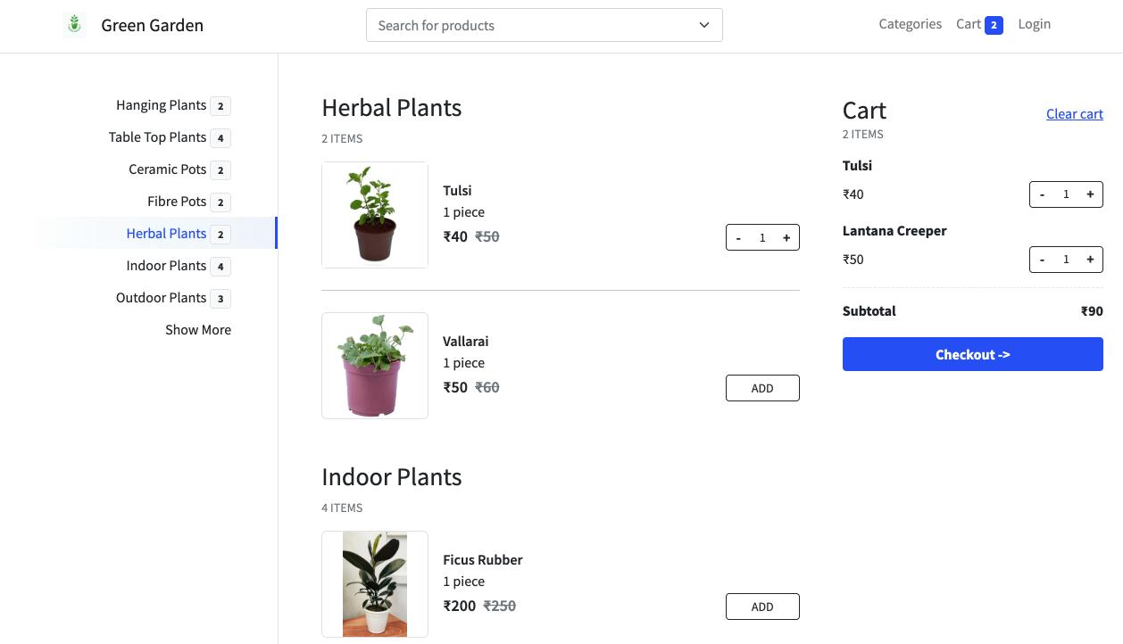Add Vallarai to the cart
1123x644 pixels.
[x=762, y=389]
